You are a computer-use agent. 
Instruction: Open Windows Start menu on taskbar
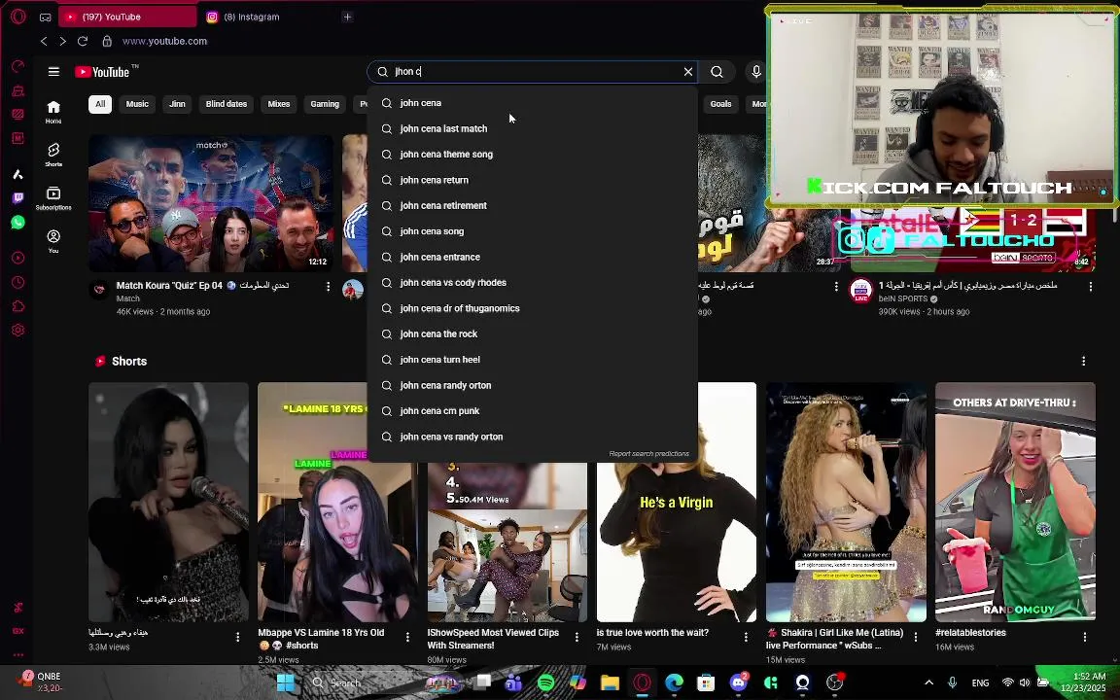(286, 682)
